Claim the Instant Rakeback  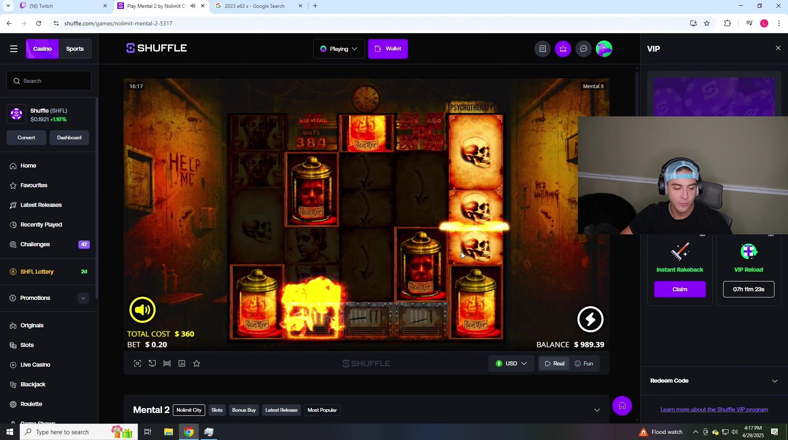(x=680, y=290)
